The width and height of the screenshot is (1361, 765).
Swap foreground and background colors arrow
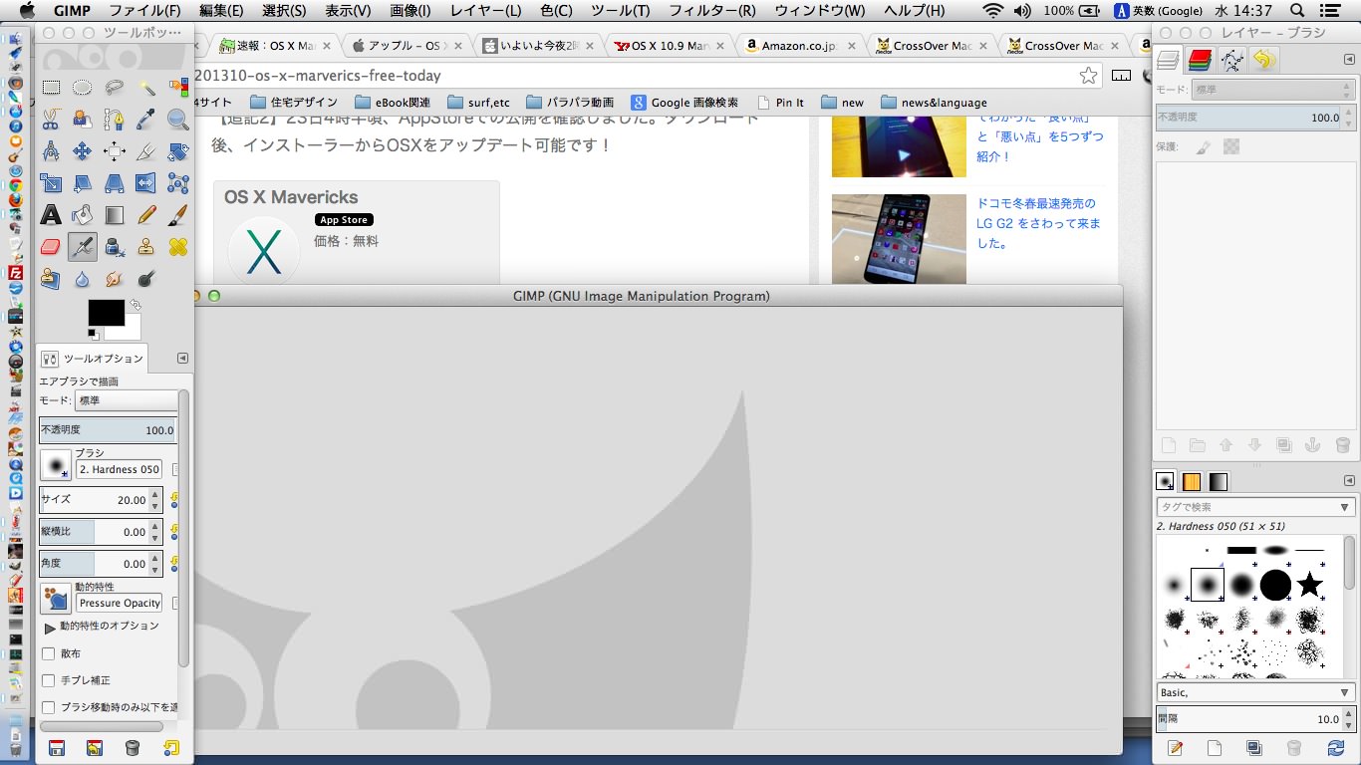point(136,305)
